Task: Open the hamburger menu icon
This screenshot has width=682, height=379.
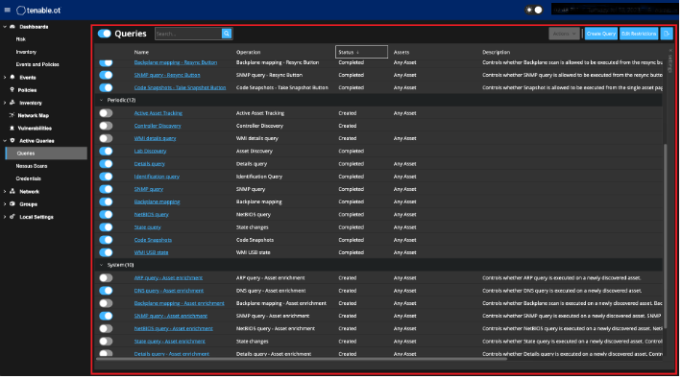Action: click(7, 10)
